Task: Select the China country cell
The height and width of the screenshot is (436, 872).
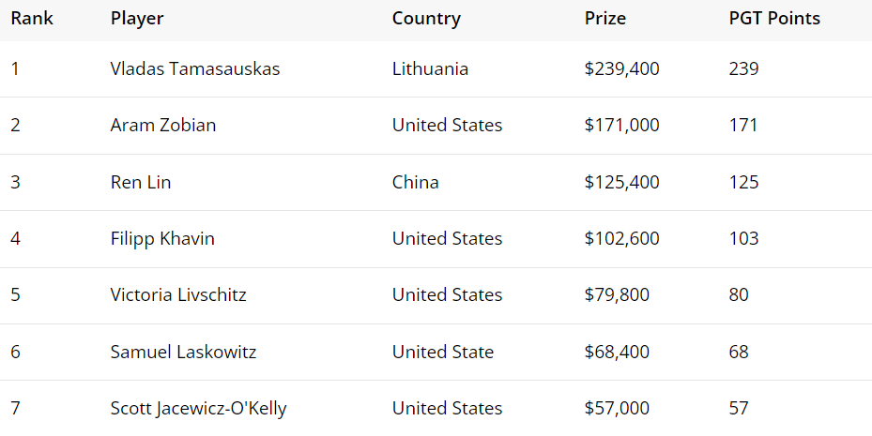Action: [415, 182]
